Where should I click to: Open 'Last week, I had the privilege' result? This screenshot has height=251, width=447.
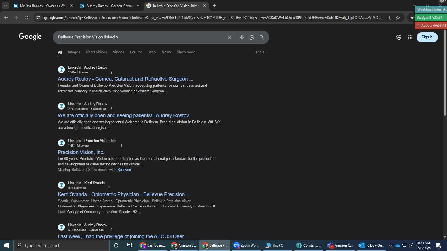(x=123, y=236)
